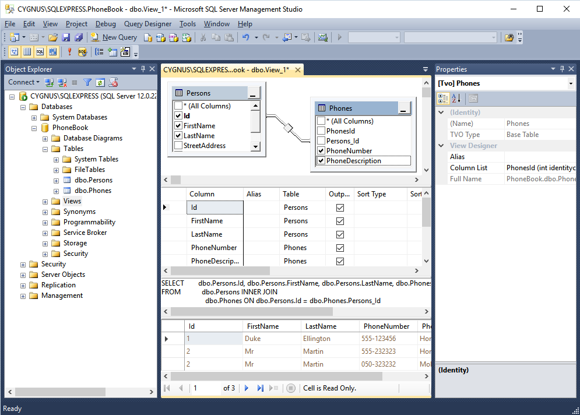Check StreetAddress in the Persons table
580x415 pixels.
pos(178,146)
